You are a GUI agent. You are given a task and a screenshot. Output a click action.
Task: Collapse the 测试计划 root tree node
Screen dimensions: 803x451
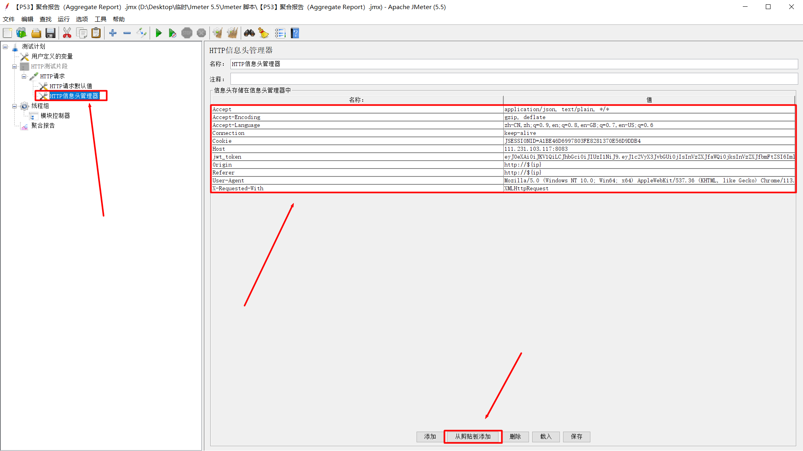[x=5, y=47]
